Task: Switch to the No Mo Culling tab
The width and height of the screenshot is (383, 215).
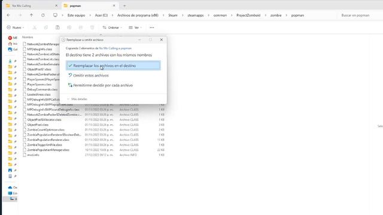Action: [32, 5]
